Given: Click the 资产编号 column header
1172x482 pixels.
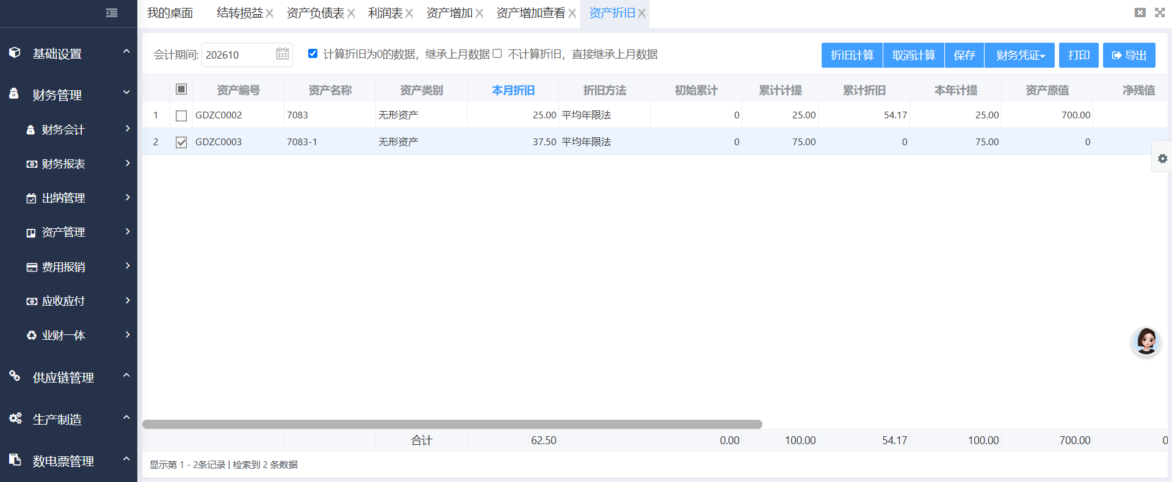Looking at the screenshot, I should [238, 90].
